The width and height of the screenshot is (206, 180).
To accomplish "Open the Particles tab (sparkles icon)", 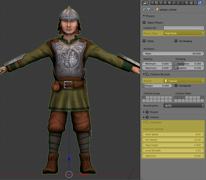I will pos(195,3).
